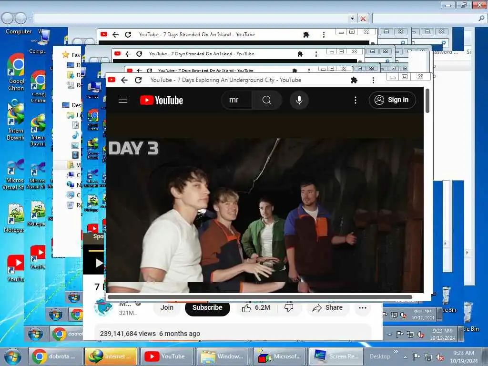Go back in the second Stranded On An Island window
The image size is (488, 366).
pos(128,54)
